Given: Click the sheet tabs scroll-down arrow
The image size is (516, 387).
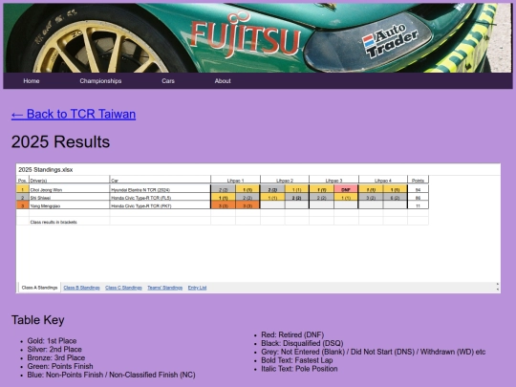Looking at the screenshot, I should [x=498, y=290].
